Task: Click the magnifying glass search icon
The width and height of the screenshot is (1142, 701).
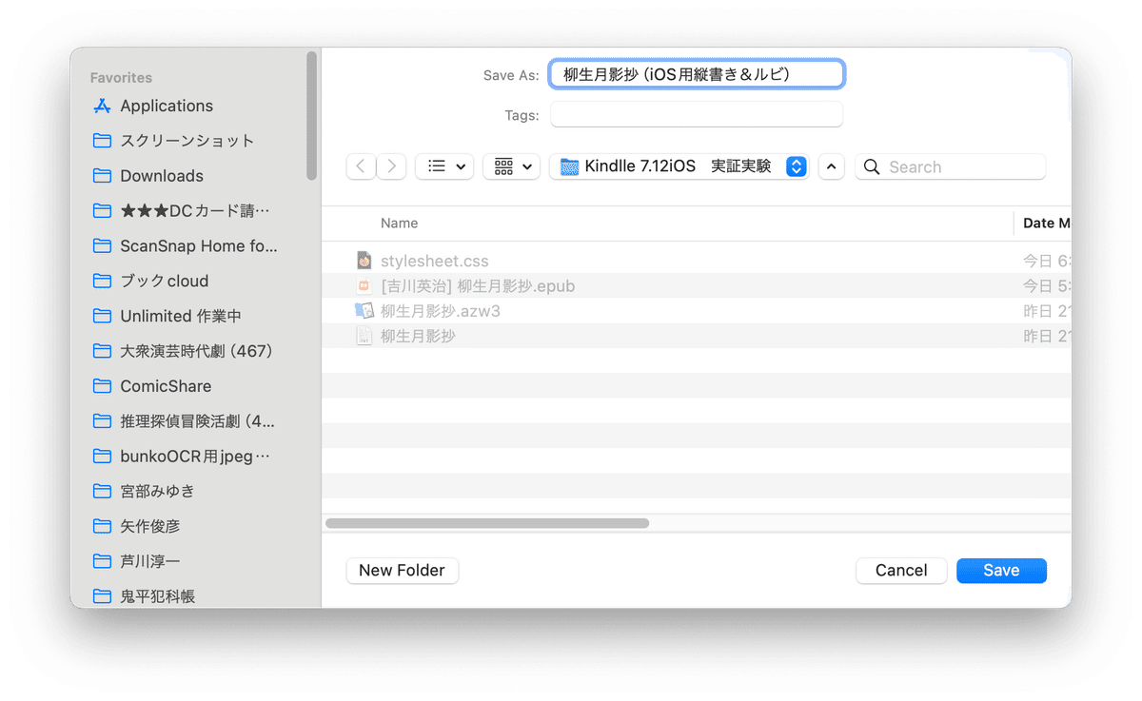Action: (x=872, y=167)
